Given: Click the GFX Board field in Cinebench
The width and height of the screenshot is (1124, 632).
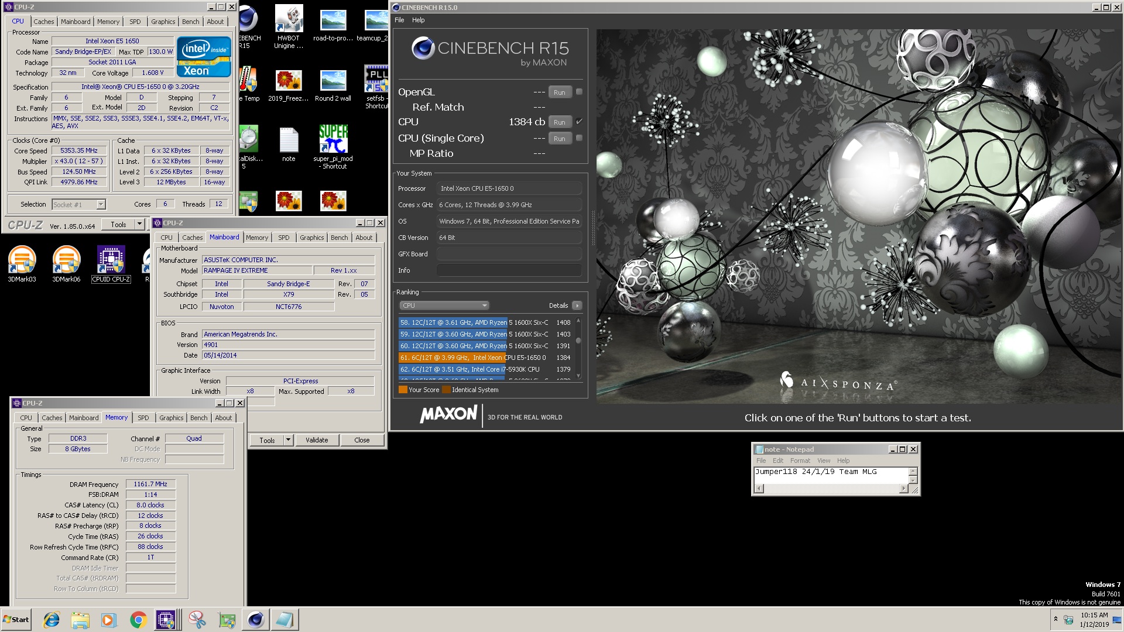Looking at the screenshot, I should 509,254.
